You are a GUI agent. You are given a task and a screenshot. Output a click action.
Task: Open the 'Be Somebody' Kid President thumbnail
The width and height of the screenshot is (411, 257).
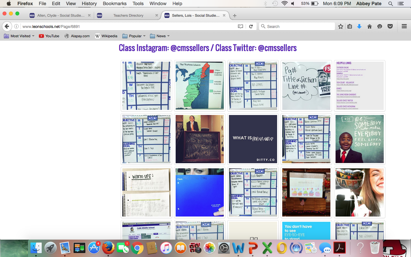[x=360, y=139]
